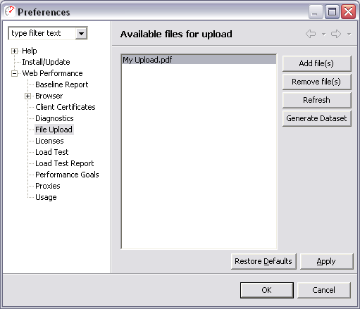This screenshot has height=309, width=360.
Task: Select My Upload.pdf in the file list
Action: (199, 60)
